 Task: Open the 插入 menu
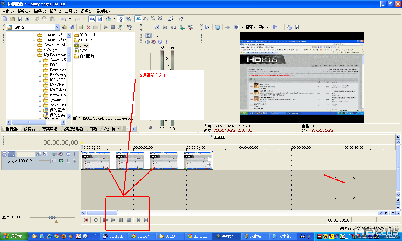pos(55,11)
